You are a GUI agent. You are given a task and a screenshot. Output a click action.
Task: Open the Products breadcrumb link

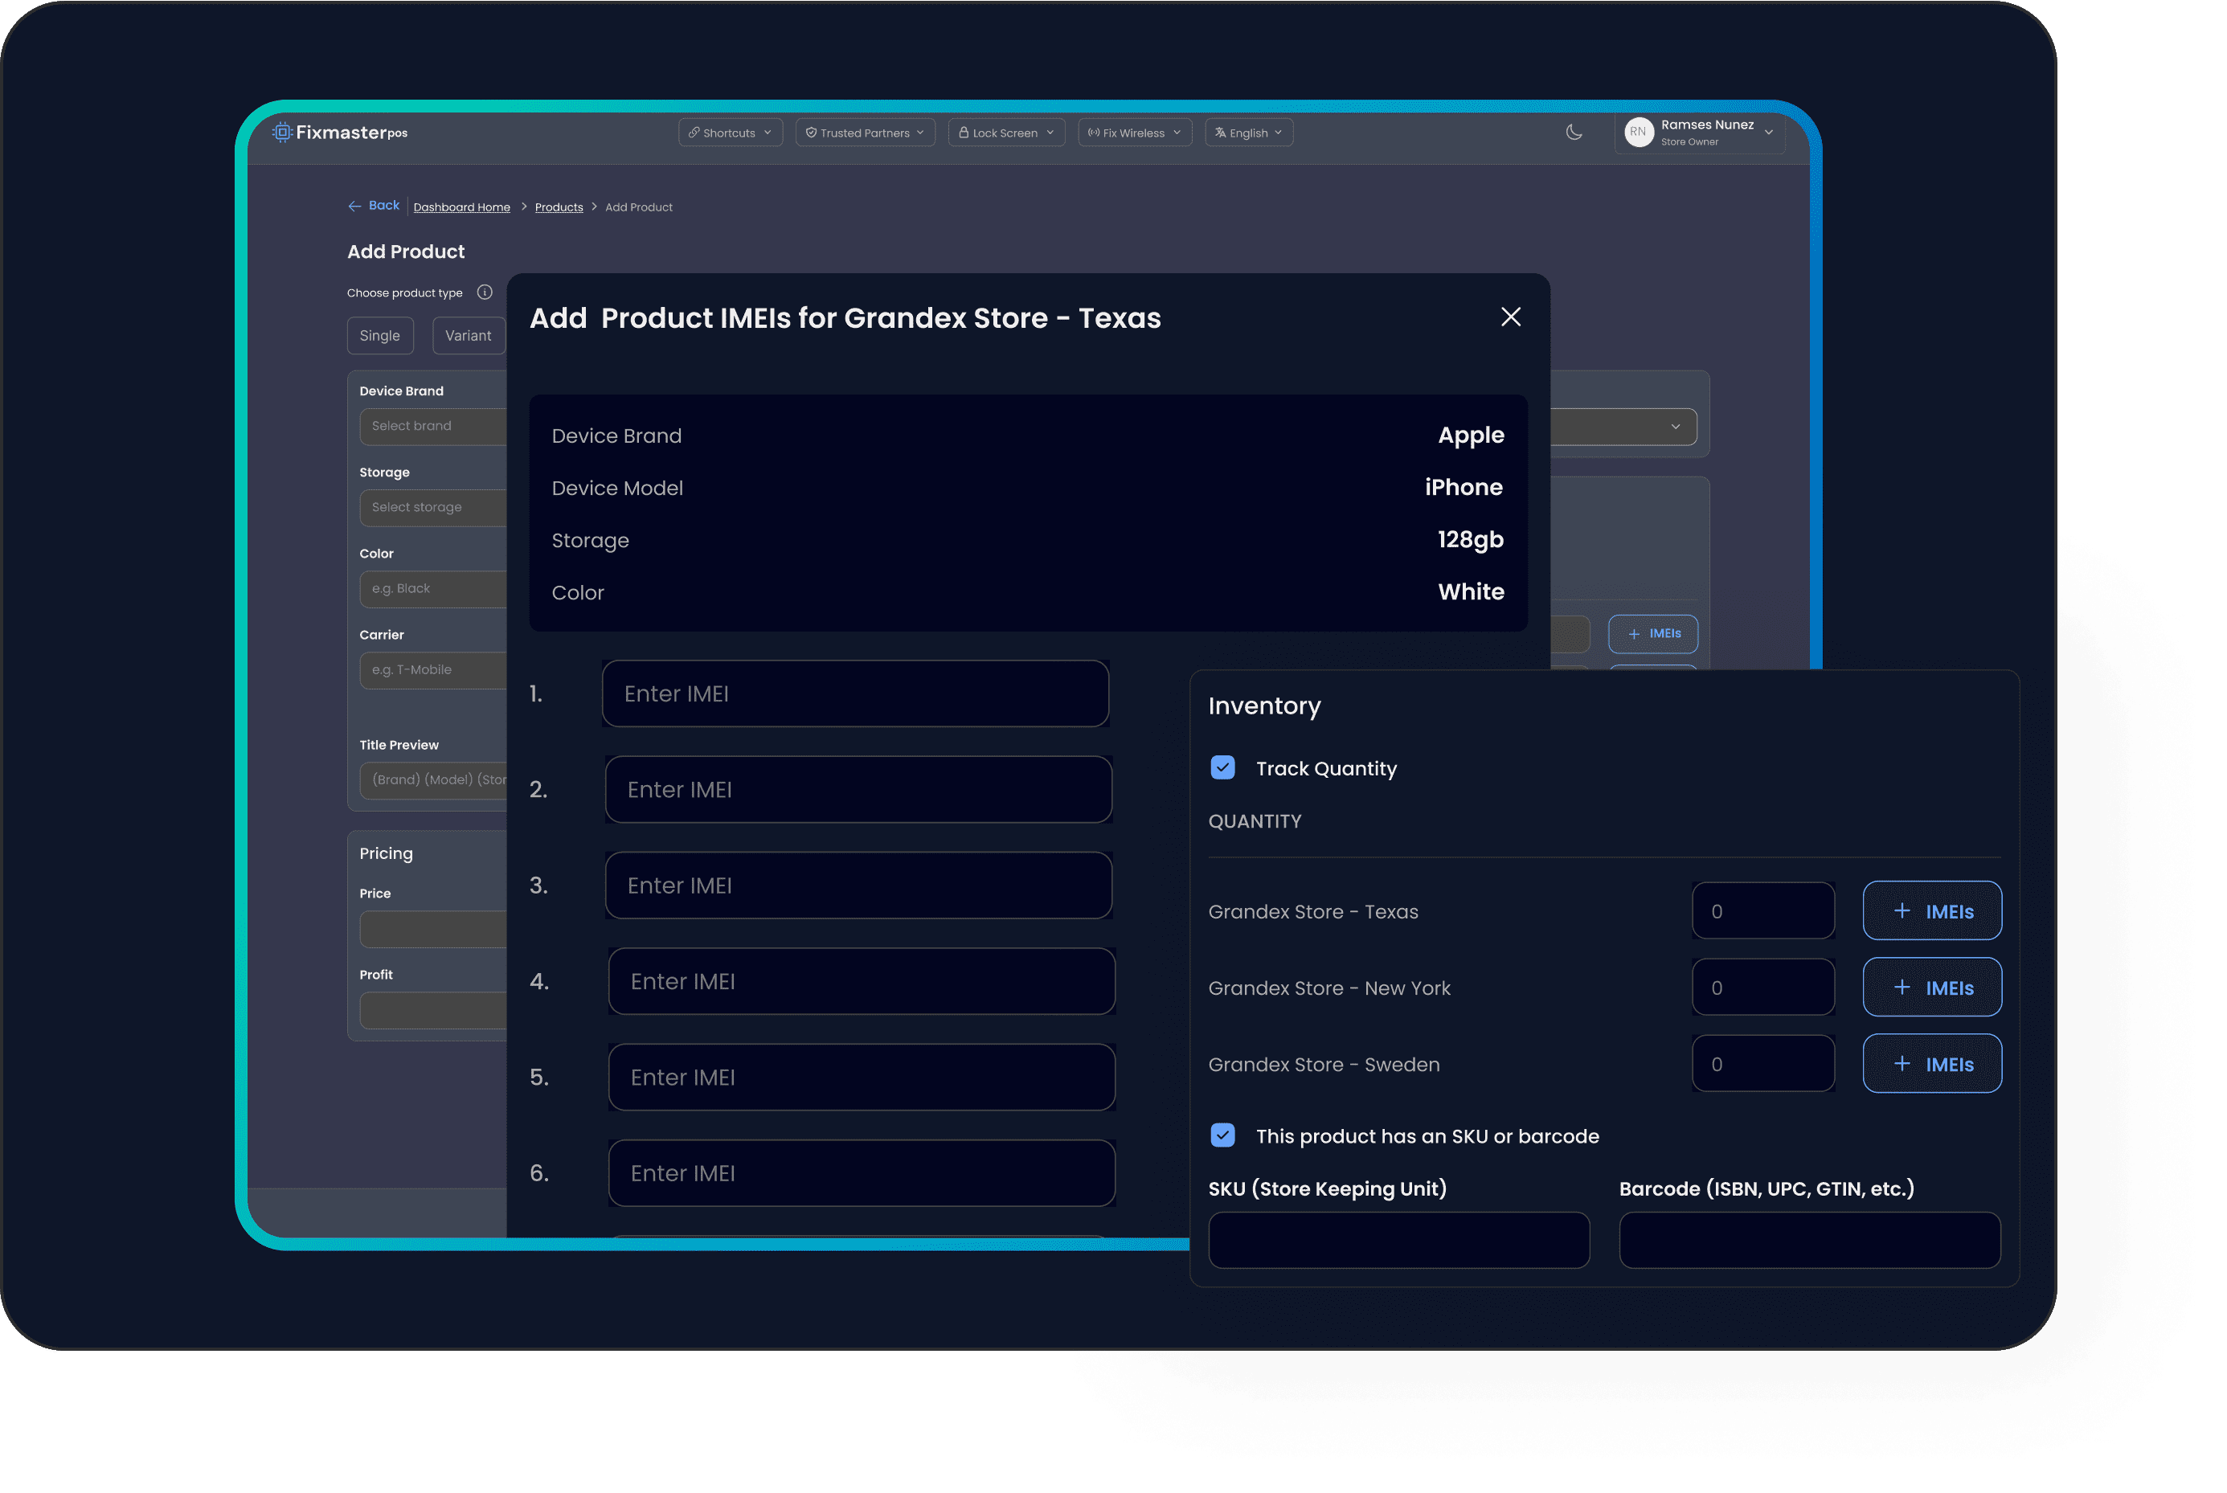[x=559, y=207]
